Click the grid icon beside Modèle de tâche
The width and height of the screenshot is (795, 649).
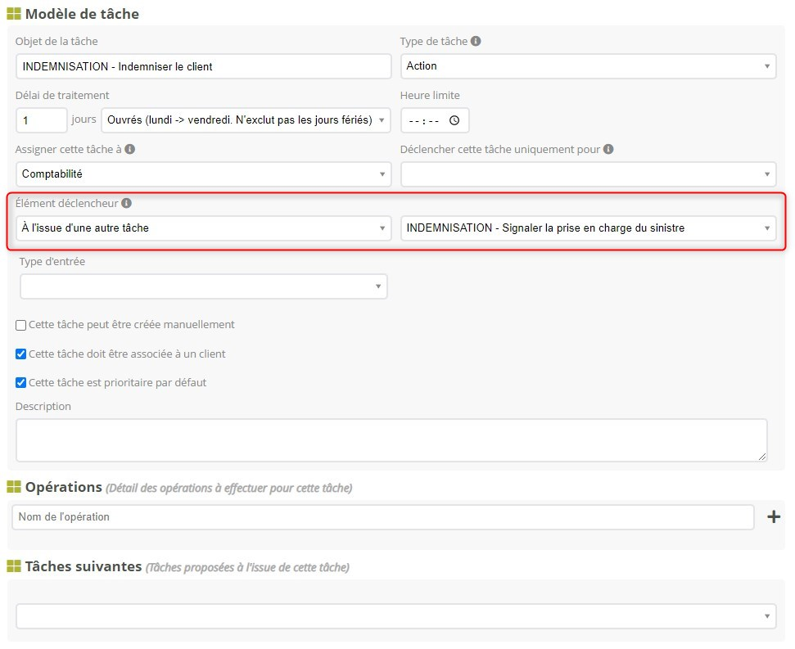click(x=14, y=14)
